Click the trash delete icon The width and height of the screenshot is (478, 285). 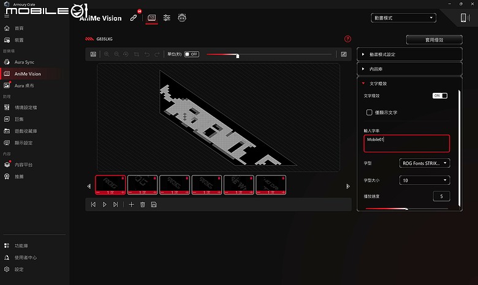click(142, 205)
